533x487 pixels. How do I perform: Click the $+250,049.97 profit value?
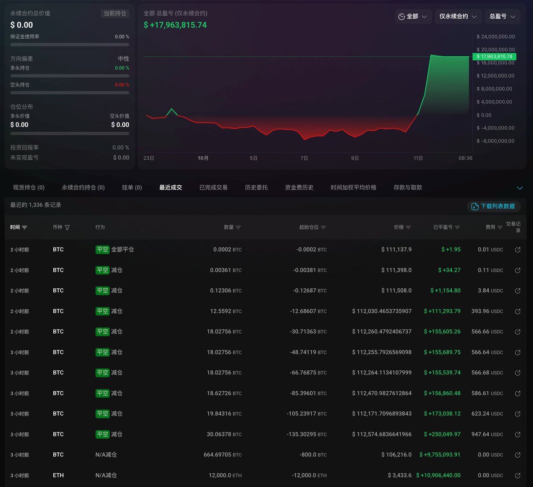point(442,434)
